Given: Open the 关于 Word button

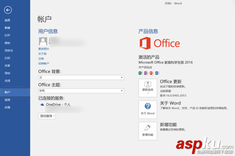Looking at the screenshot, I should pos(148,109).
